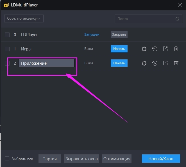
Task: Click the Новый/Клон button
Action: (161, 159)
